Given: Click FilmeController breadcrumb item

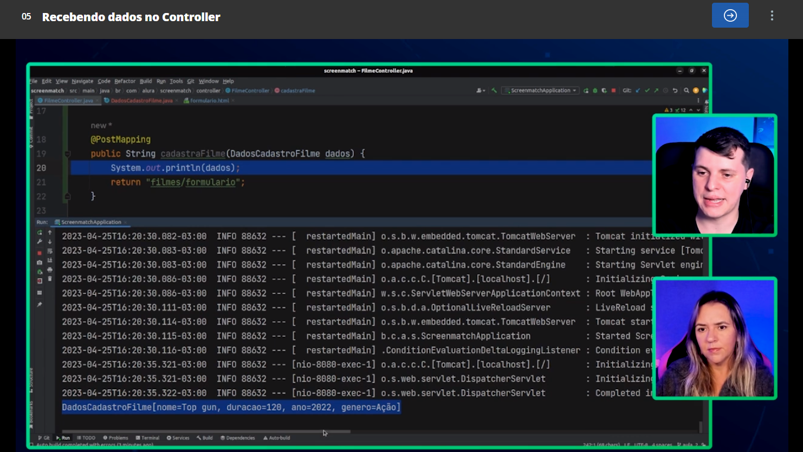Looking at the screenshot, I should pos(247,91).
